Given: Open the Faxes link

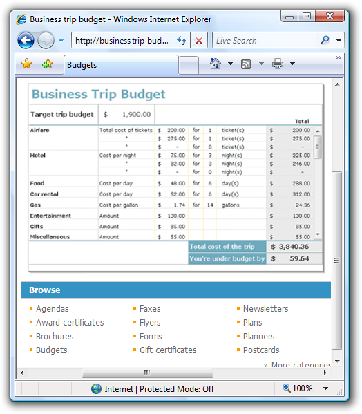Looking at the screenshot, I should (x=150, y=309).
